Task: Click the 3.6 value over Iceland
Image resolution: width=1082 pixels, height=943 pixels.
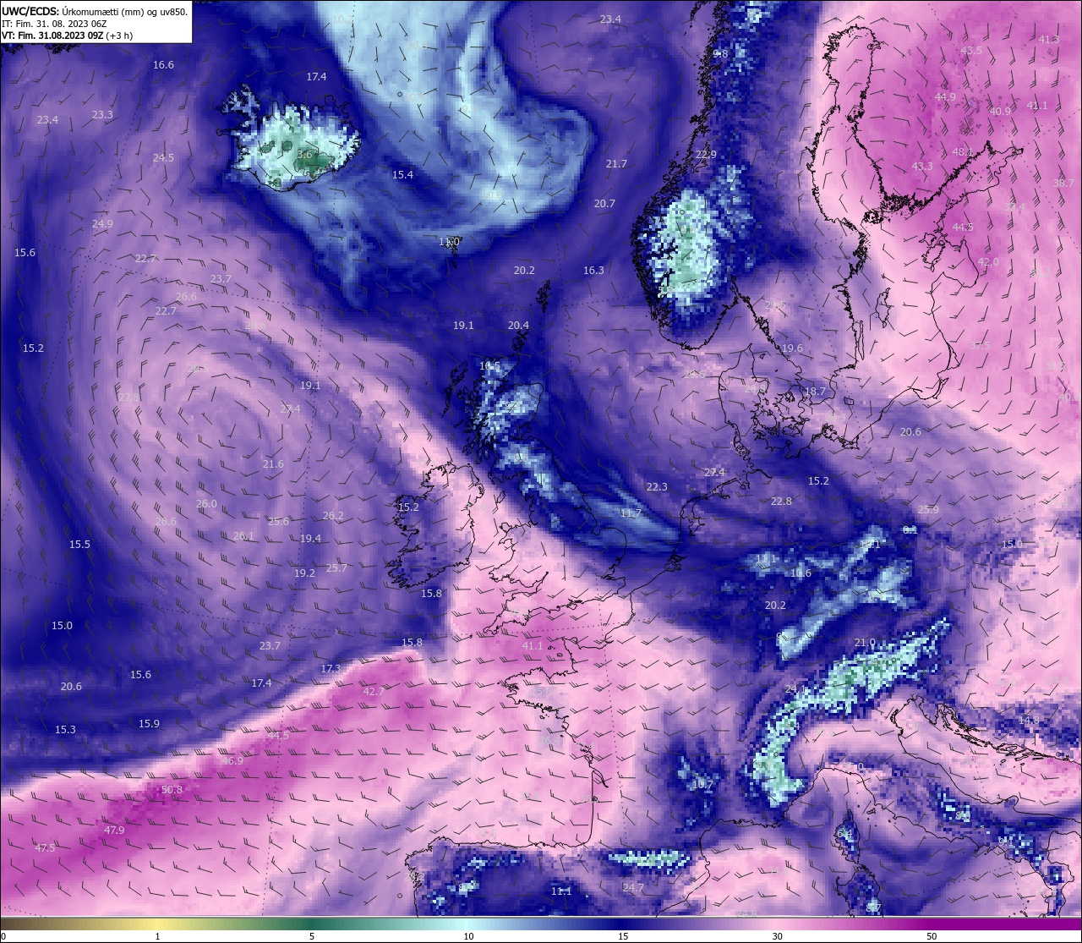Action: pos(304,155)
